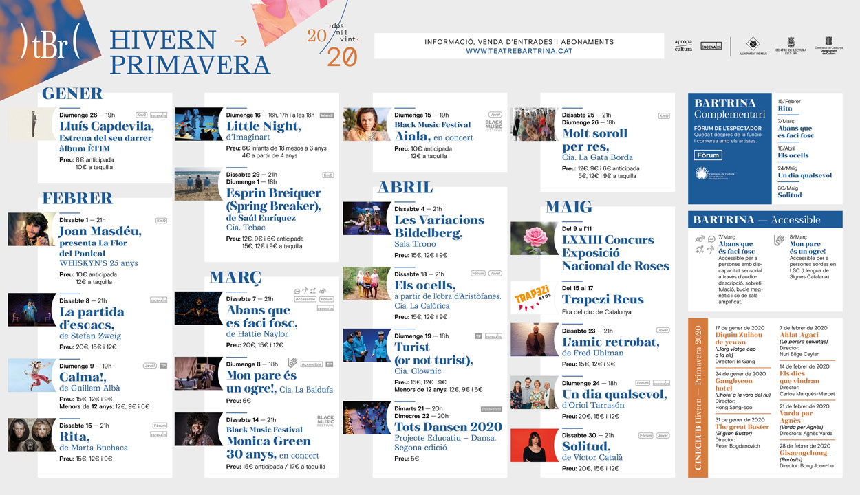This screenshot has width=860, height=495.
Task: Click The great Buster film title
Action: pos(742,427)
